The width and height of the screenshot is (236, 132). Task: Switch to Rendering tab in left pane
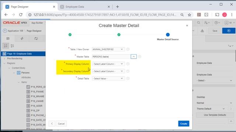(x=8, y=38)
